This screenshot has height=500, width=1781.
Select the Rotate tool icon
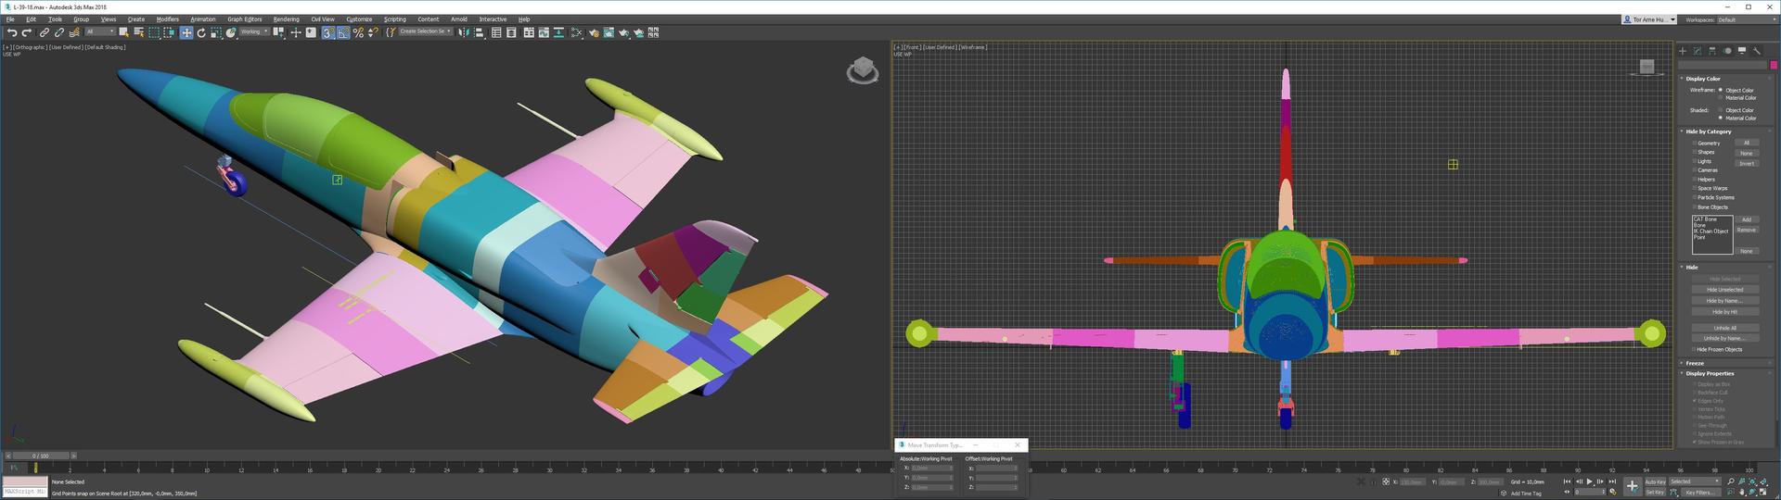[201, 32]
